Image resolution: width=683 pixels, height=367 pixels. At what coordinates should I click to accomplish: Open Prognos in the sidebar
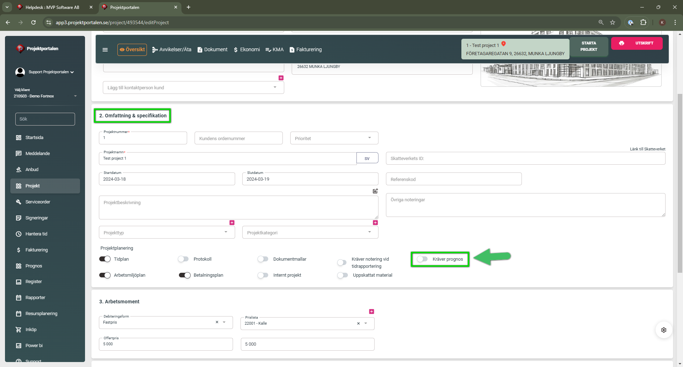45,266
